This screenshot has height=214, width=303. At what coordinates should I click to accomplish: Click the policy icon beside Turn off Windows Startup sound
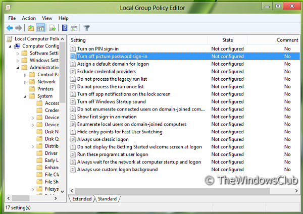[x=73, y=101]
